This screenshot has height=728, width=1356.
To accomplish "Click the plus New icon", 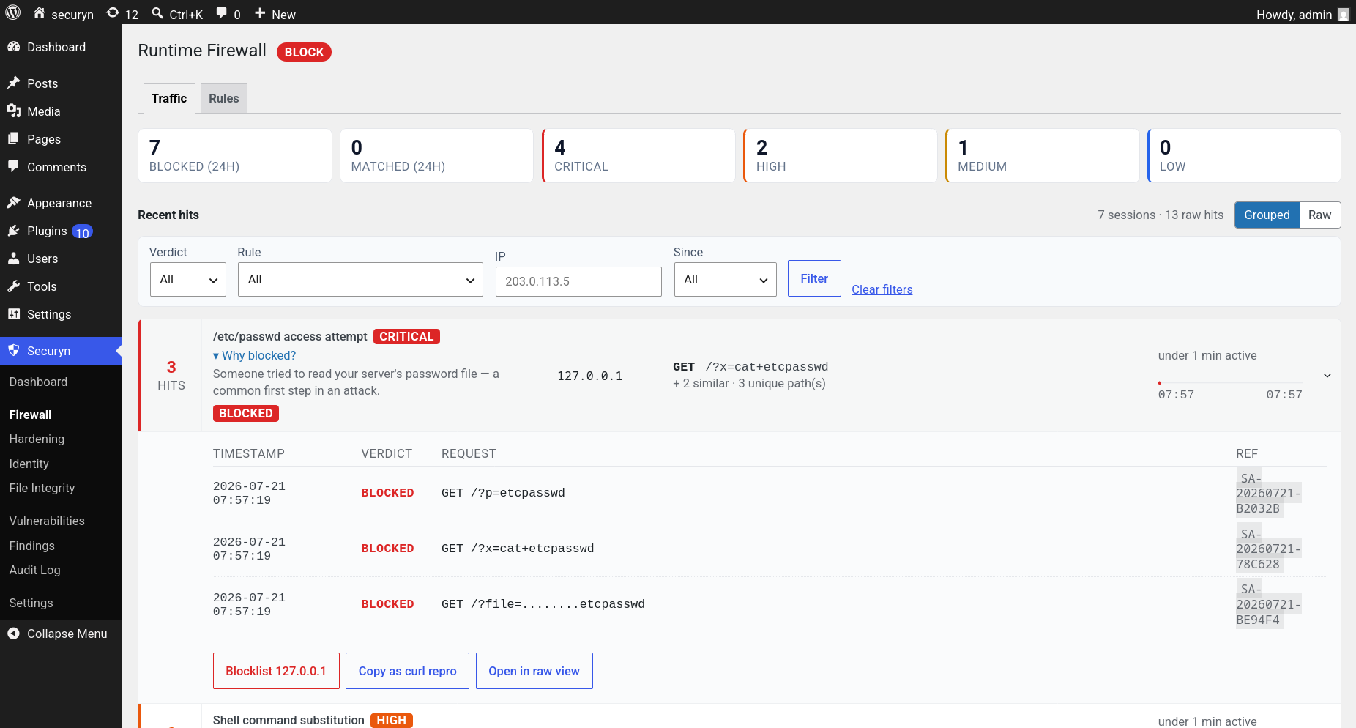I will click(x=260, y=13).
